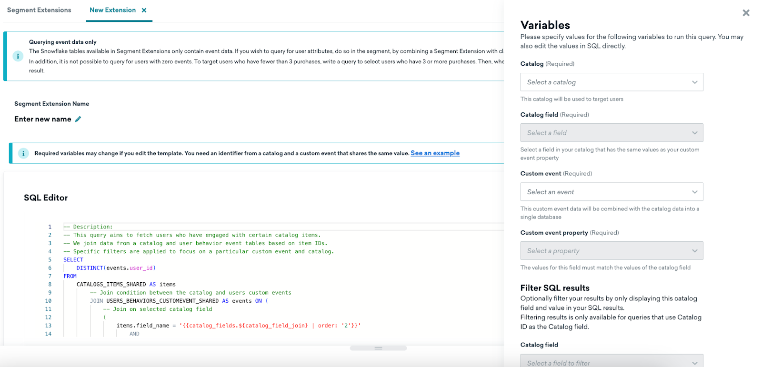This screenshot has height=367, width=762.
Task: Grab the SQL editor resize handle bar
Action: [378, 348]
